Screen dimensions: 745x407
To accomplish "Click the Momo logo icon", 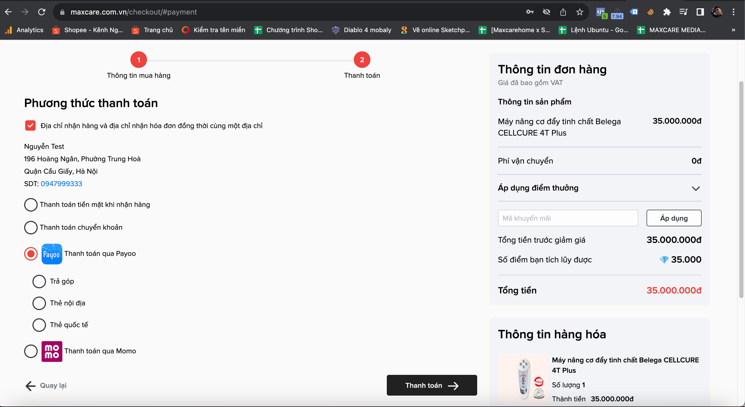I will [52, 351].
